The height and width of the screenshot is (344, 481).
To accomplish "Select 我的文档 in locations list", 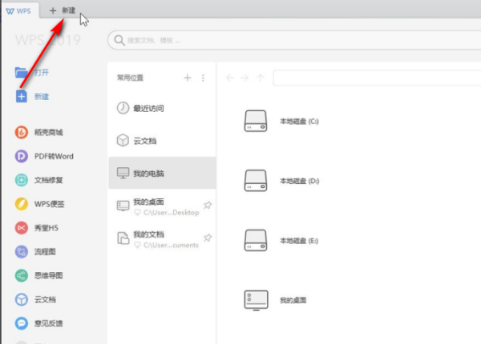I will point(162,238).
